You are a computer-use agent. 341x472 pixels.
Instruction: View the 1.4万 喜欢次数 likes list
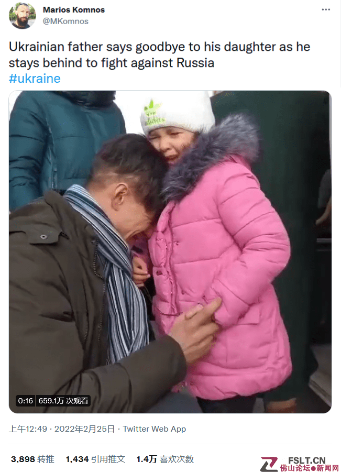(165, 459)
